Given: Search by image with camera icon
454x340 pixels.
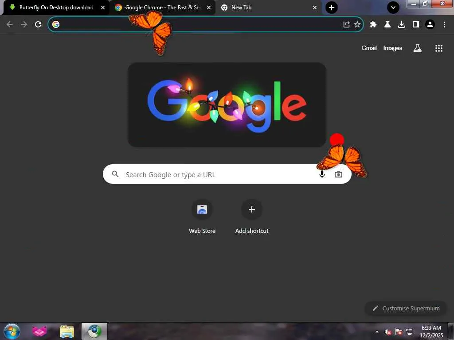Looking at the screenshot, I should point(338,174).
